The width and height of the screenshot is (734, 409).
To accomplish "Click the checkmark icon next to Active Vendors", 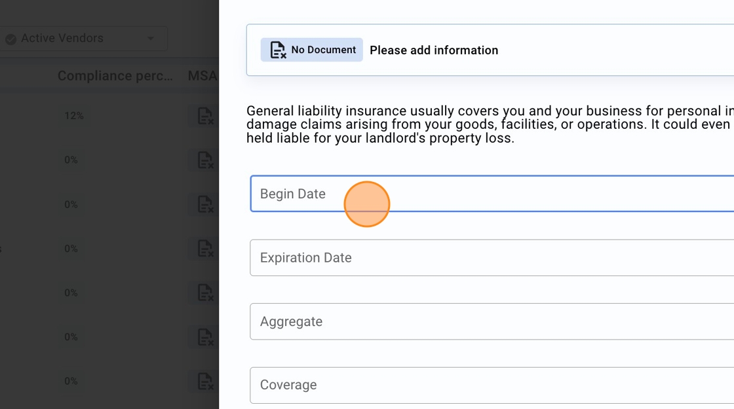I will (10, 39).
